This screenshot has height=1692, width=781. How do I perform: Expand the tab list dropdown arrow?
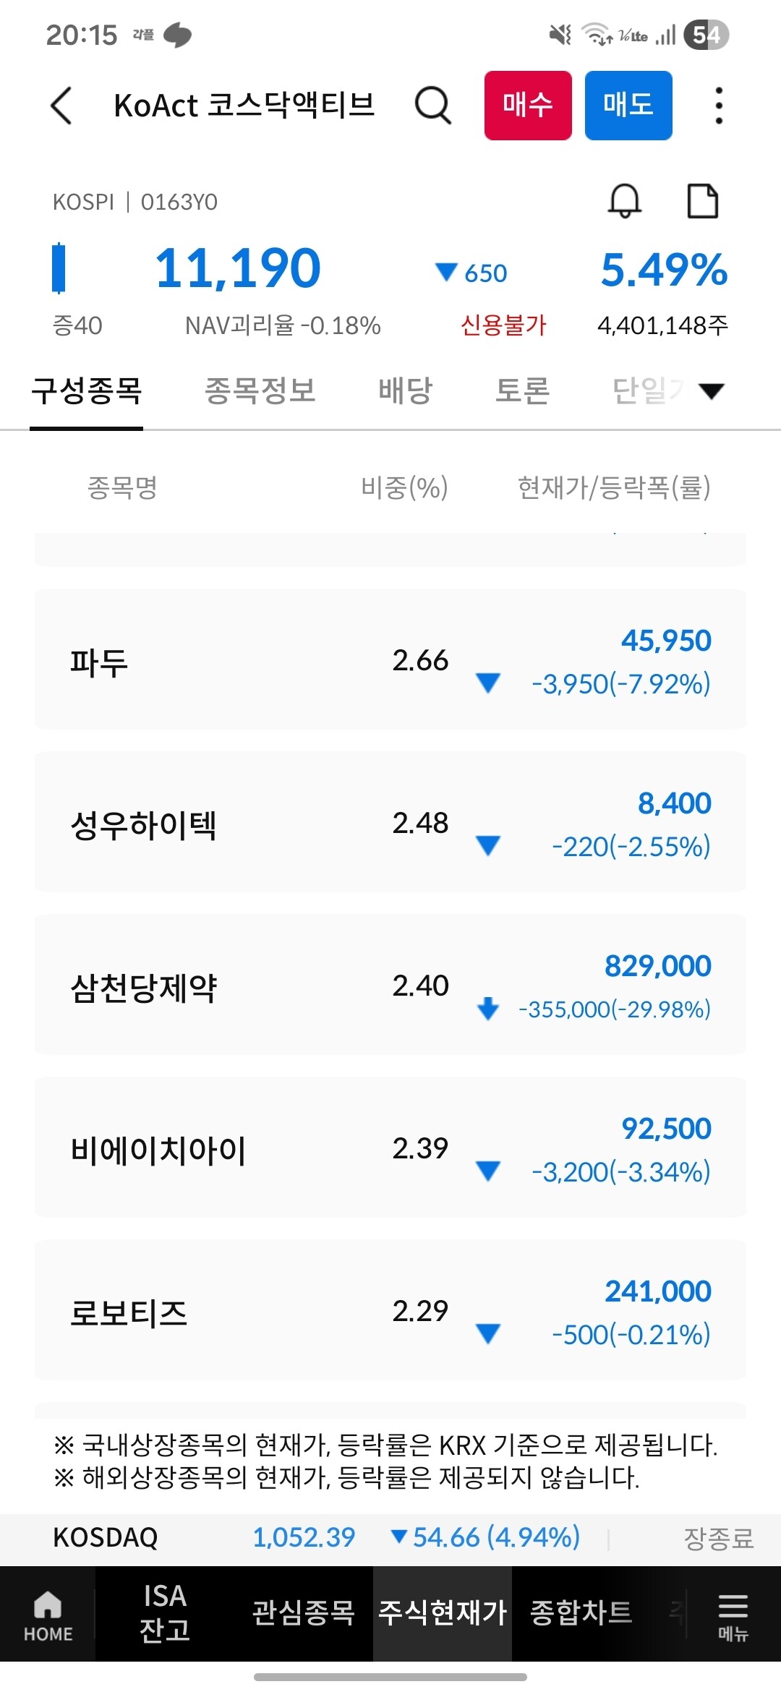point(712,391)
